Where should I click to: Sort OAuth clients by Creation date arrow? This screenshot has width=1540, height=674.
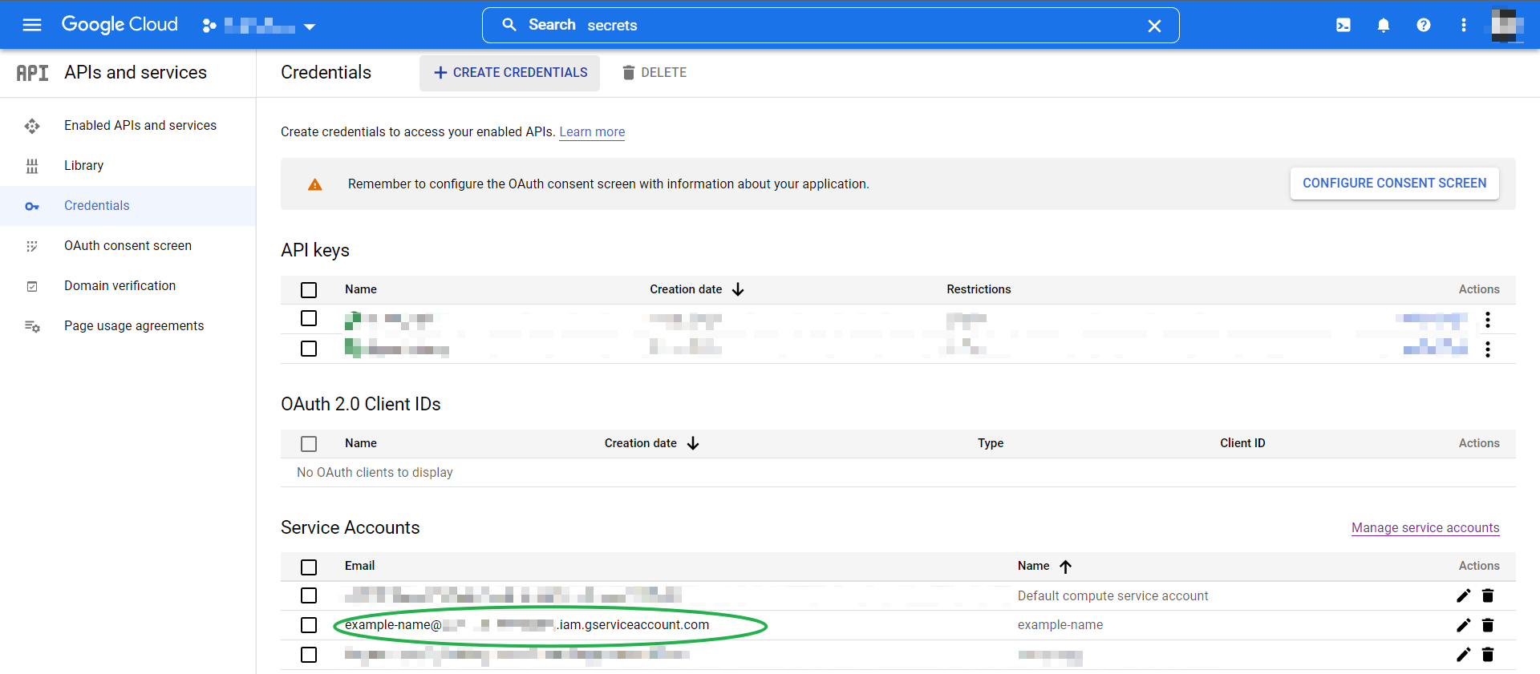(x=693, y=443)
